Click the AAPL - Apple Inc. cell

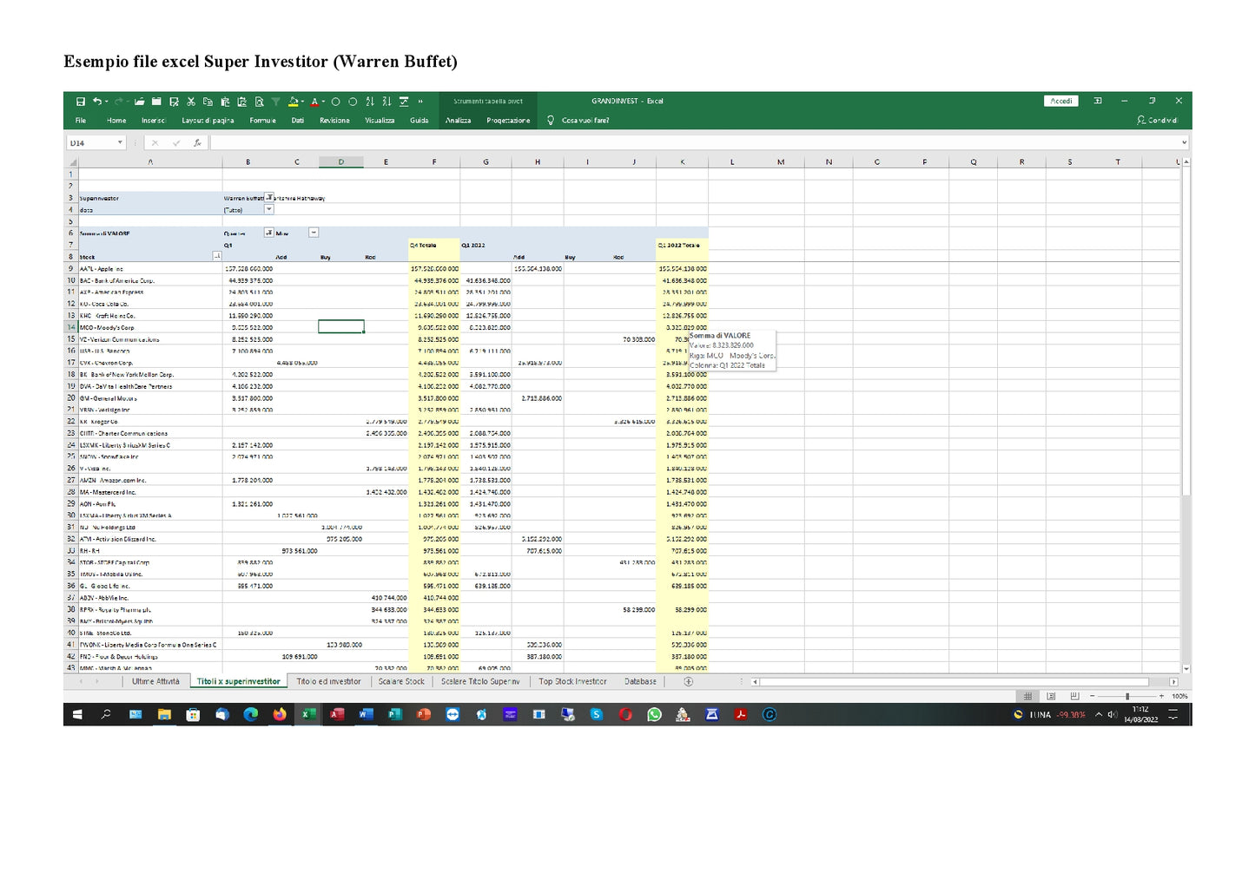(x=150, y=268)
